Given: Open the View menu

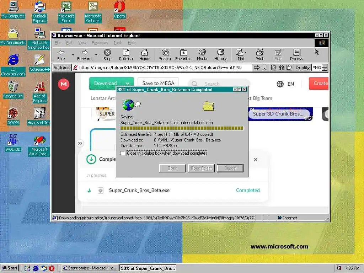Looking at the screenshot, I should 82,43.
